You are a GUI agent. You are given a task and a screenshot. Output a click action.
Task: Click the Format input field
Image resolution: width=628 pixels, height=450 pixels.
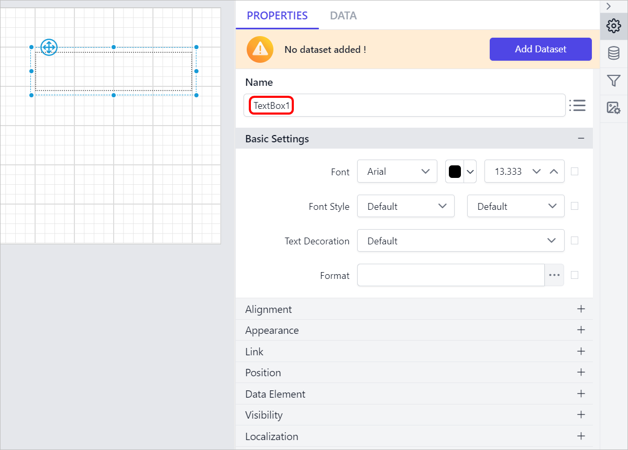450,275
